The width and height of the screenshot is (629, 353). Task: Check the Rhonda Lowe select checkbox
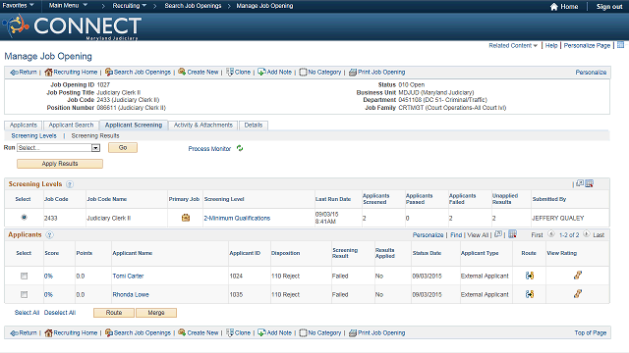click(x=24, y=294)
